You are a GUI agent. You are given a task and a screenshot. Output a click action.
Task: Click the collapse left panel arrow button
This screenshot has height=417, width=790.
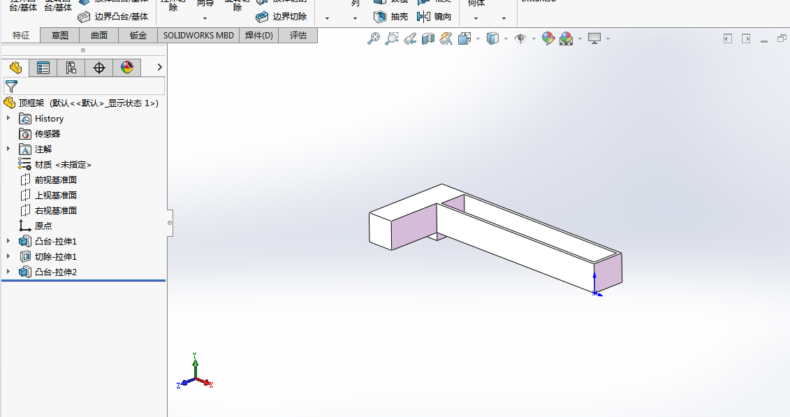tap(728, 39)
